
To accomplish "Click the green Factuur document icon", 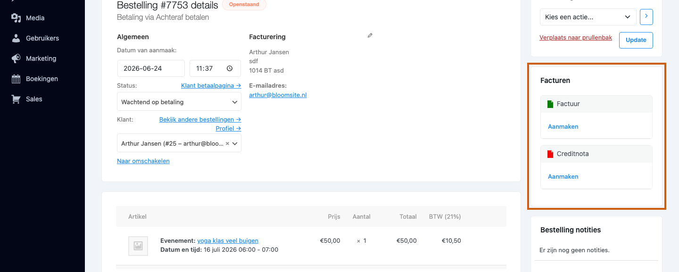I will (550, 104).
